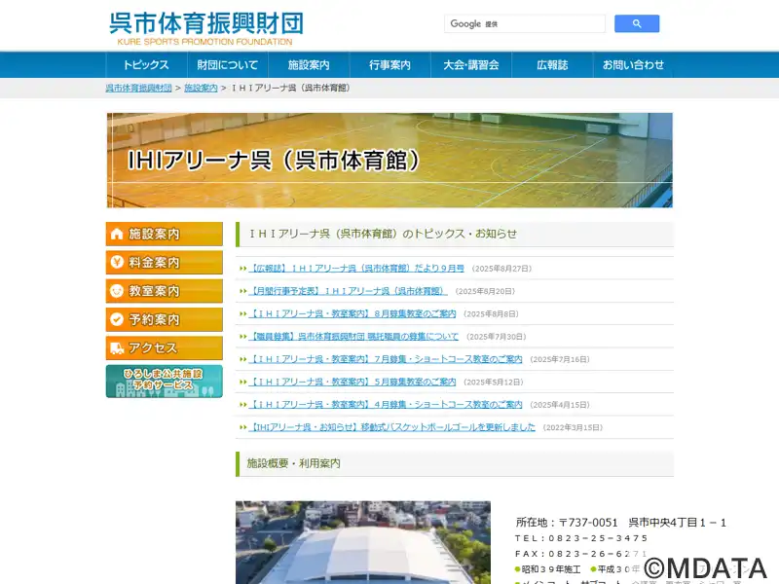Screen dimensions: 779x584
Task: Open the 財団について menu item
Action: click(x=228, y=64)
